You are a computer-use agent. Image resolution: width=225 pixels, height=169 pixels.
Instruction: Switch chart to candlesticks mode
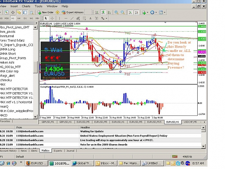click(103, 13)
